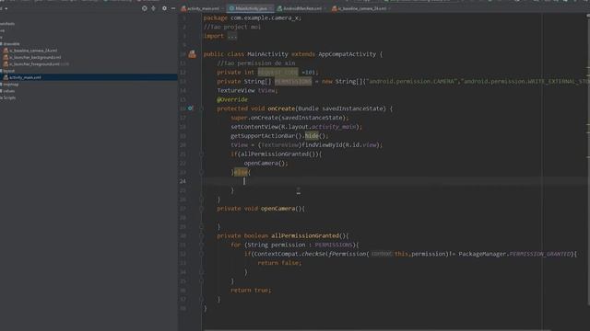Click the locate/select opened file target icon
590x331 pixels.
click(x=145, y=8)
